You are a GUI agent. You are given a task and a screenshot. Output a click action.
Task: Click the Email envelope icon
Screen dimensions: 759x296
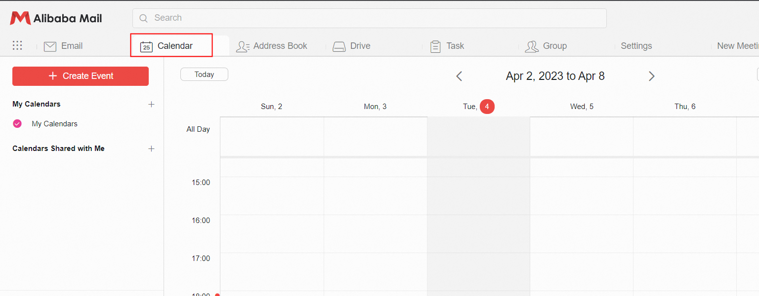click(x=50, y=46)
